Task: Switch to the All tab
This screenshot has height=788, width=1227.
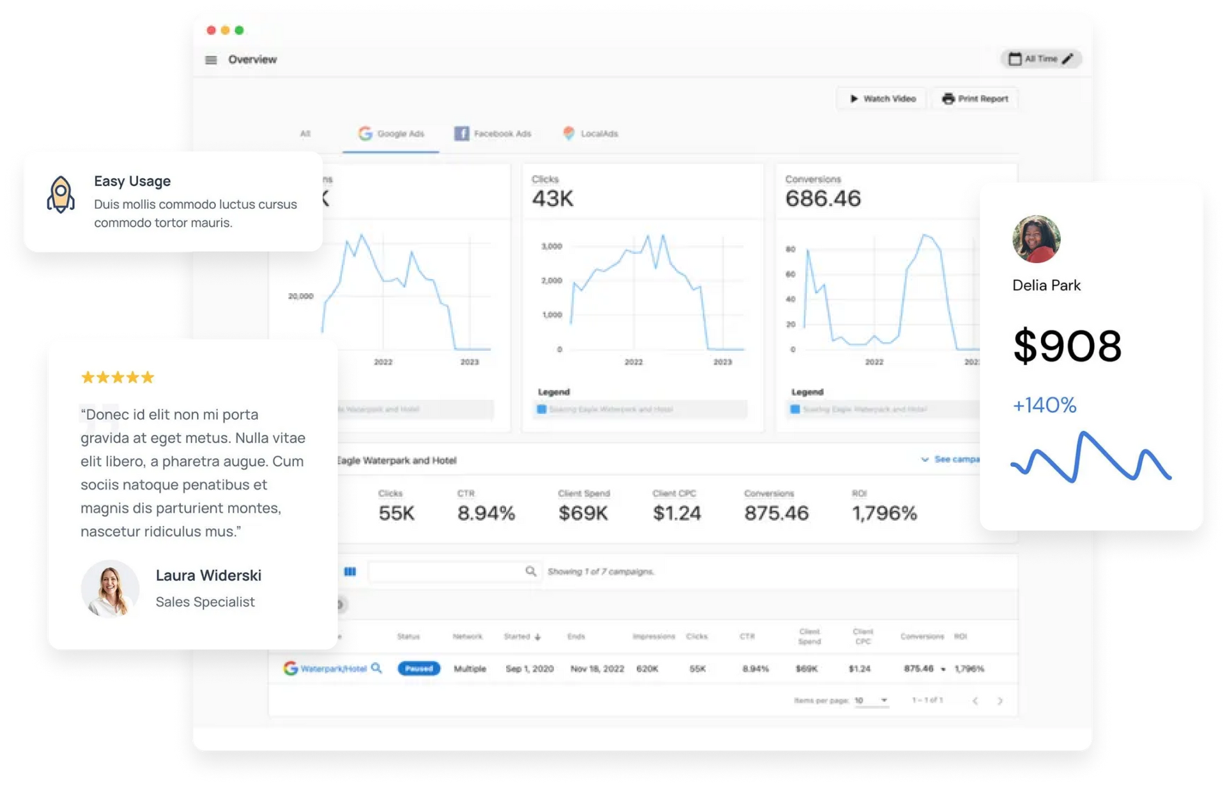Action: tap(305, 134)
